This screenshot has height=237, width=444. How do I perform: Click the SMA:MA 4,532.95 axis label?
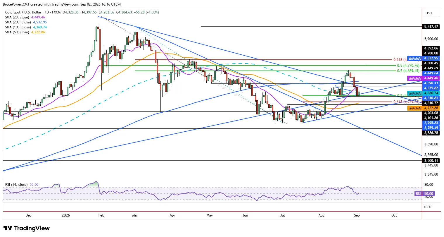(423, 59)
